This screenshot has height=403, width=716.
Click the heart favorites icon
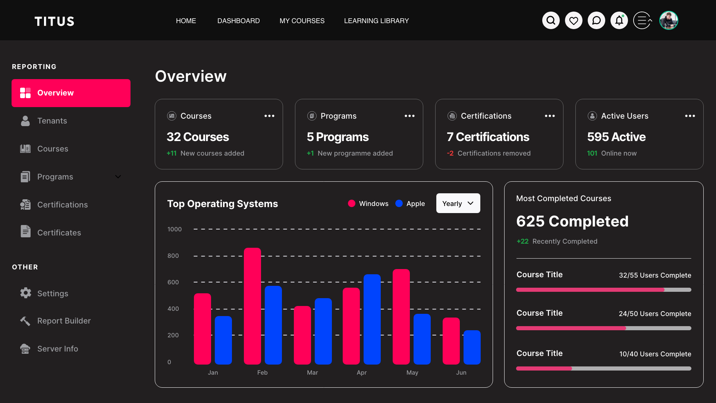click(x=574, y=21)
